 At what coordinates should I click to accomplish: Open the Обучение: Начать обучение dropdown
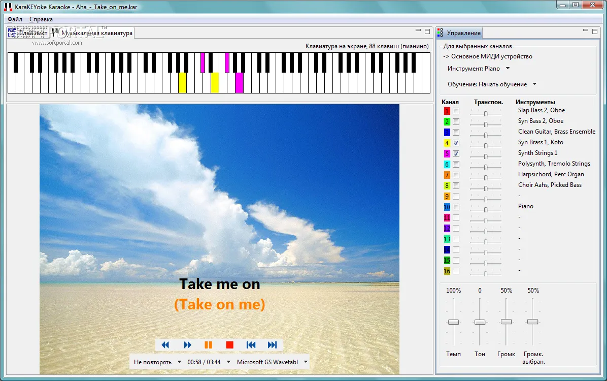(x=492, y=84)
